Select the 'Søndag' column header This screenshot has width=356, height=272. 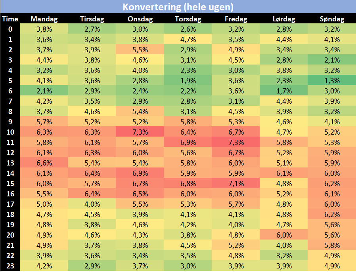332,19
